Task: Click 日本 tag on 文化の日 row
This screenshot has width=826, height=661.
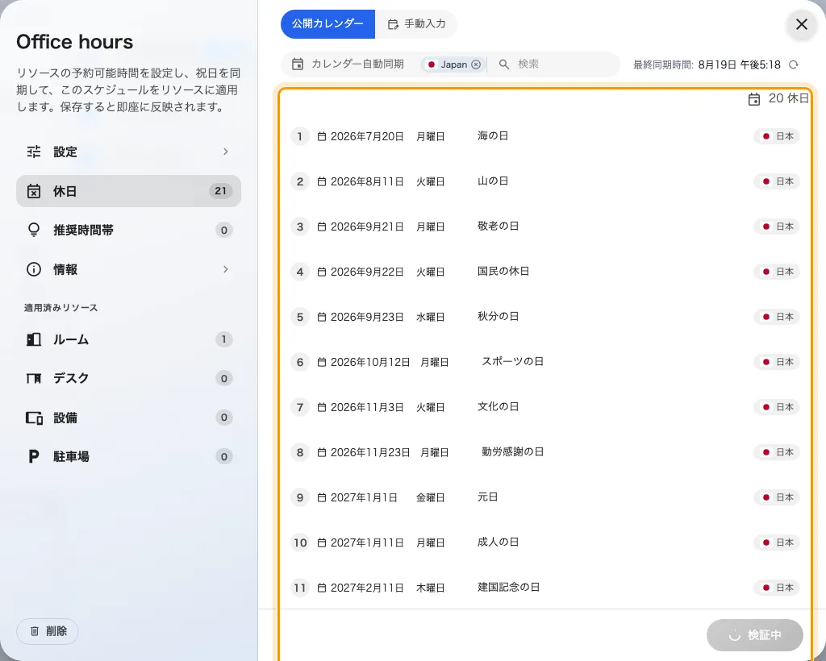Action: (x=777, y=407)
